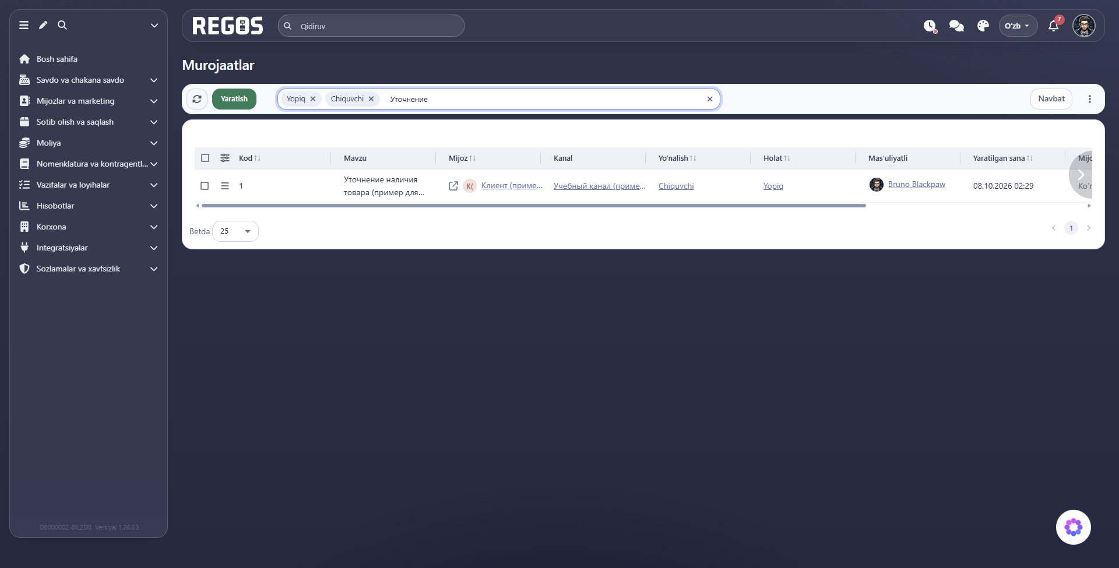Open the notifications bell
This screenshot has height=568, width=1119.
[1054, 26]
